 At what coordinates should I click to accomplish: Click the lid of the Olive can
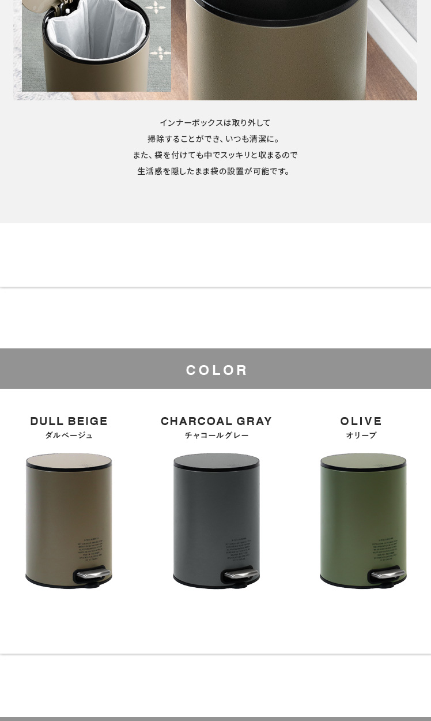pyautogui.click(x=363, y=461)
